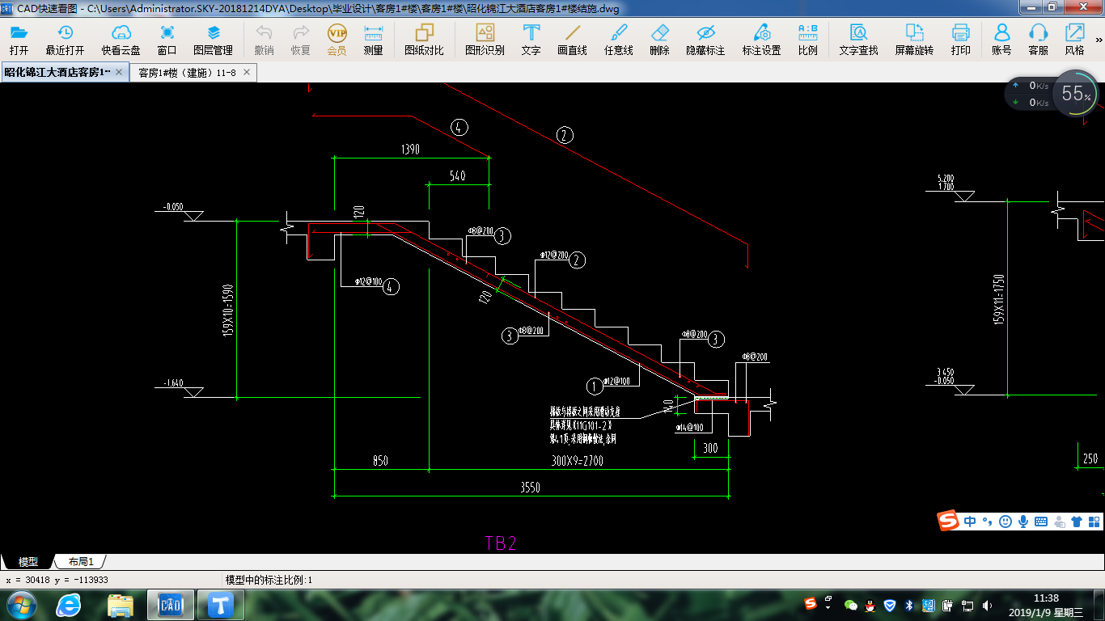
Task: Click the Show Desktop strip at taskbar end
Action: 1099,605
